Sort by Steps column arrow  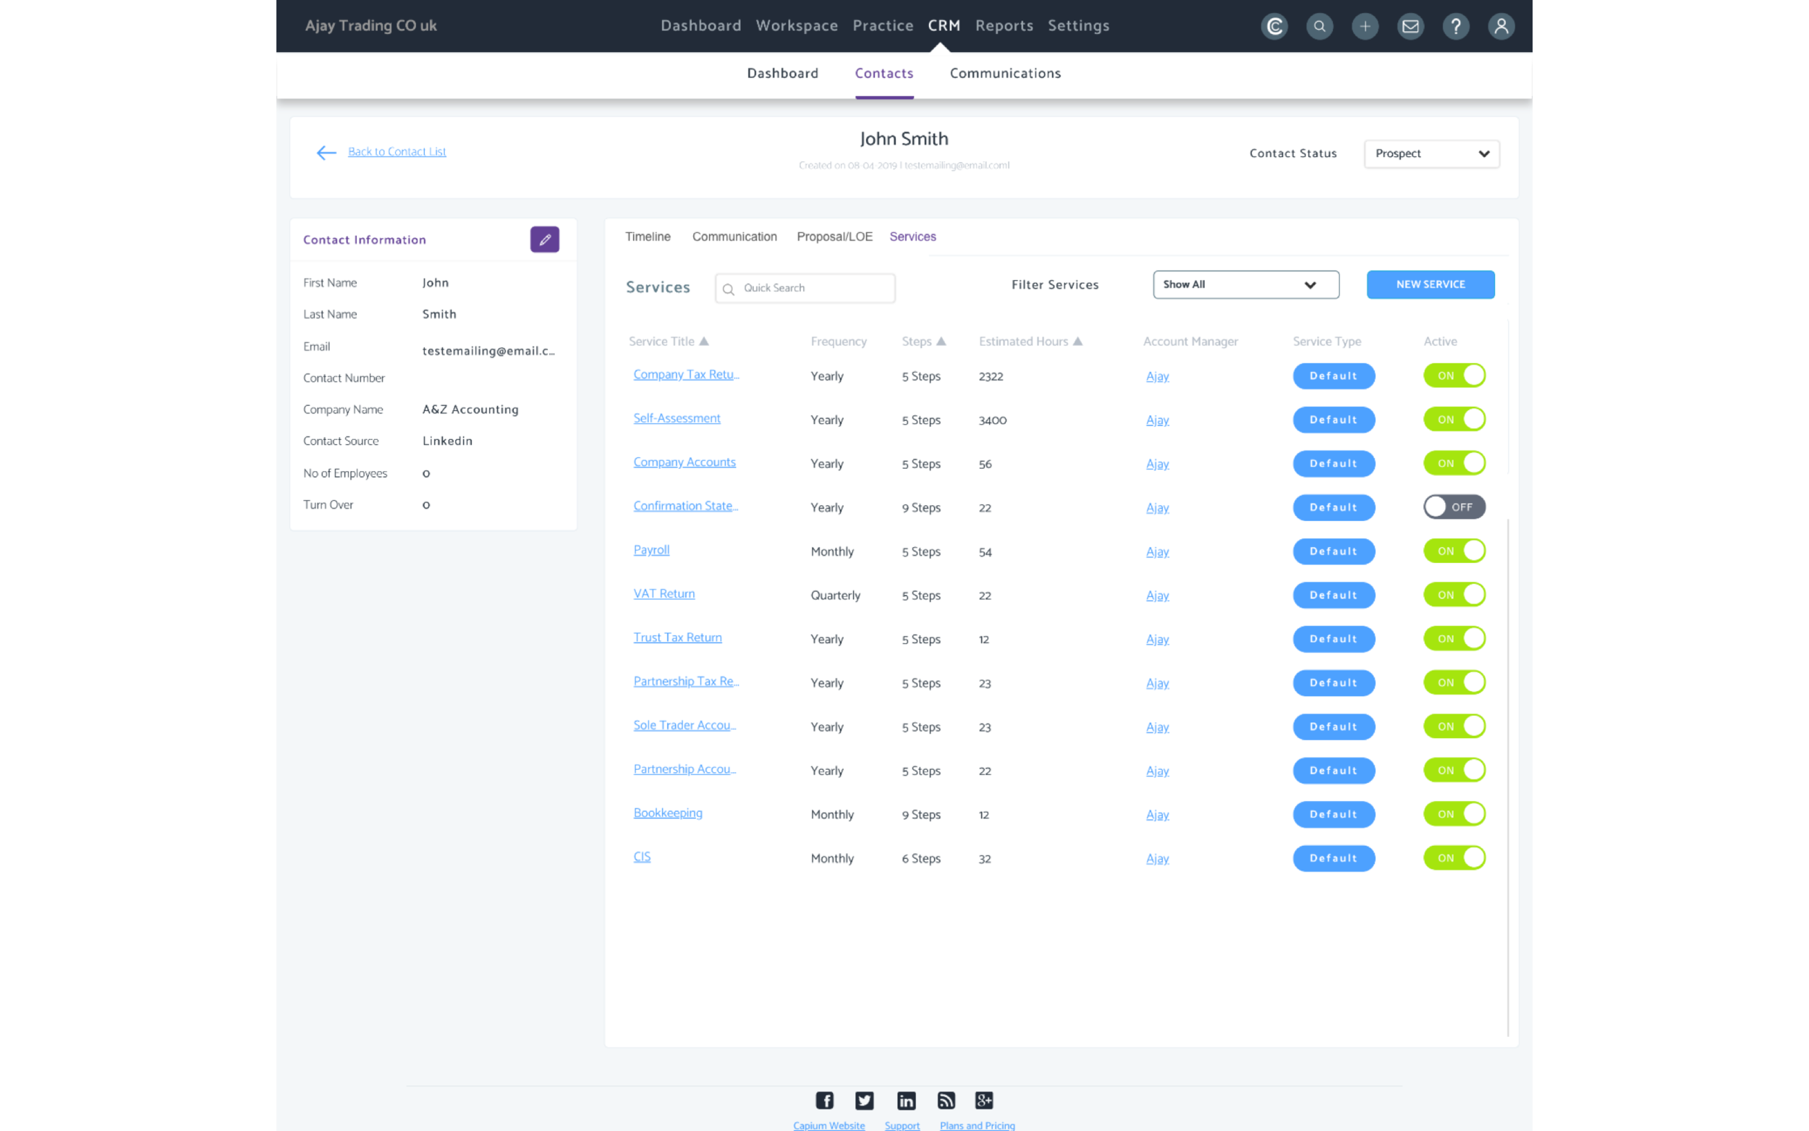point(941,341)
